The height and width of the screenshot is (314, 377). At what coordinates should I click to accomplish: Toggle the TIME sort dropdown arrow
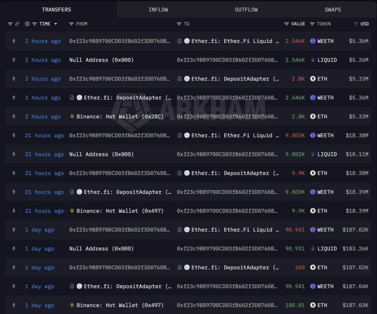tap(56, 24)
